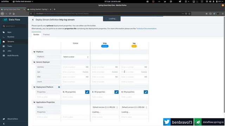Image resolution: width=225 pixels, height=126 pixels.
Task: Click http deployment Enter a value field
Action: tap(105, 97)
